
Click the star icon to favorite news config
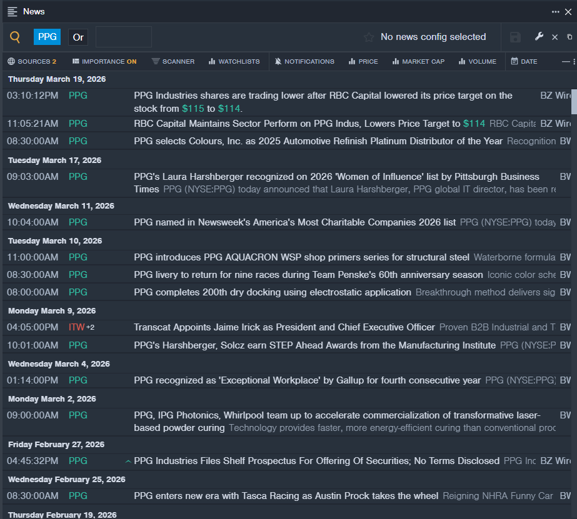pos(369,37)
